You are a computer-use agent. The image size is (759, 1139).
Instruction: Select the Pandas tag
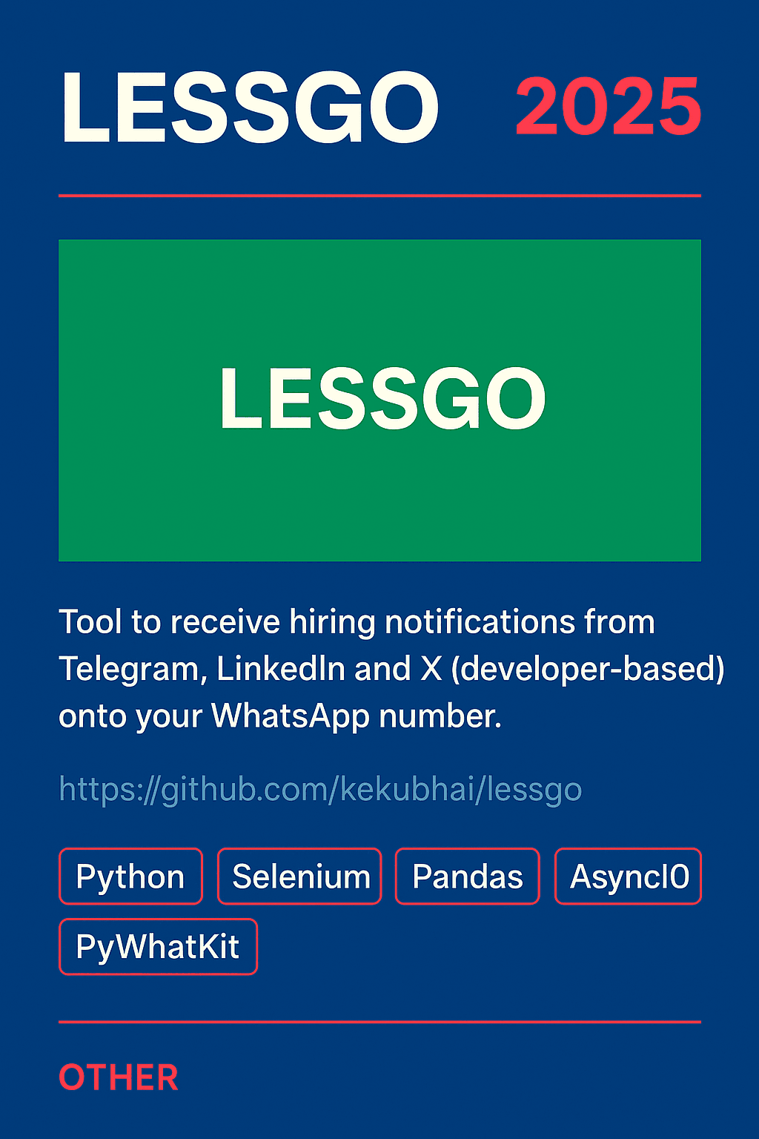point(468,876)
